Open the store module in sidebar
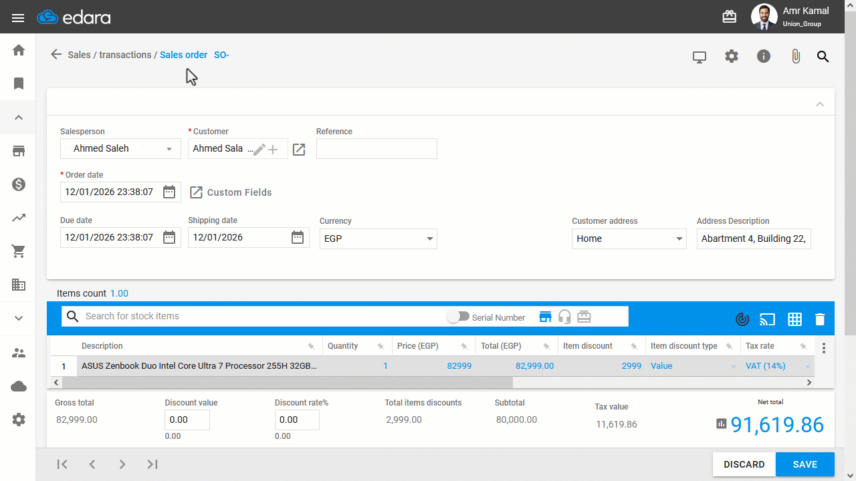856x481 pixels. click(x=19, y=151)
